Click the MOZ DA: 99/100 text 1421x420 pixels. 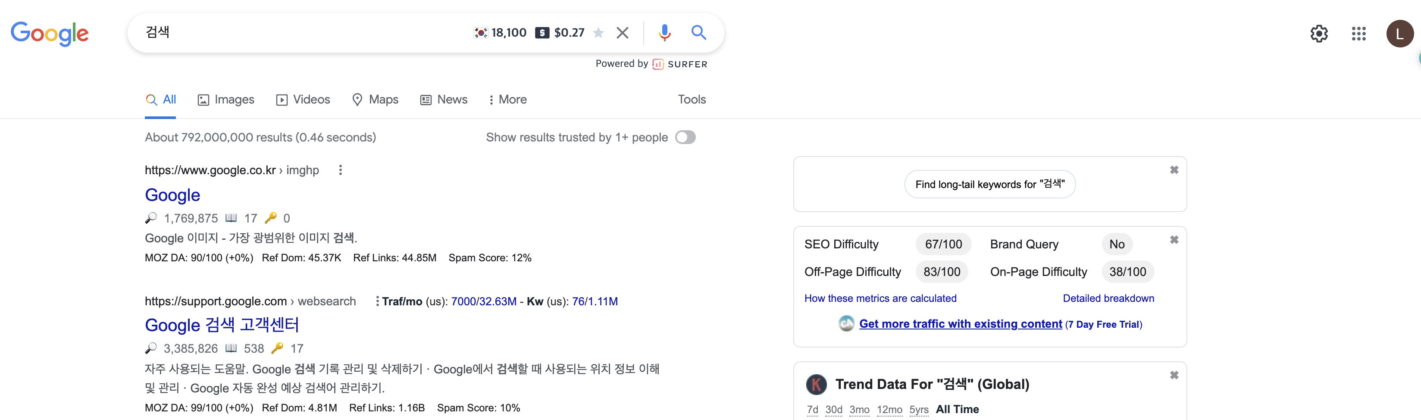click(199, 408)
